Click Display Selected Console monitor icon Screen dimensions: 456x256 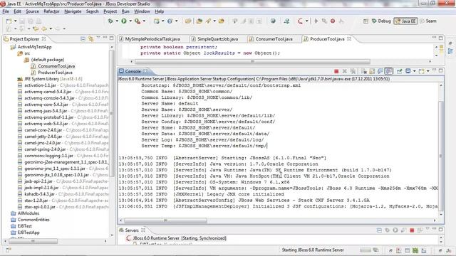(x=408, y=71)
